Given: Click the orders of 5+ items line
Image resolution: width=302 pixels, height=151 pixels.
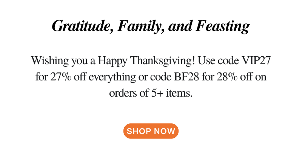Looking at the screenshot, I should [x=151, y=94].
